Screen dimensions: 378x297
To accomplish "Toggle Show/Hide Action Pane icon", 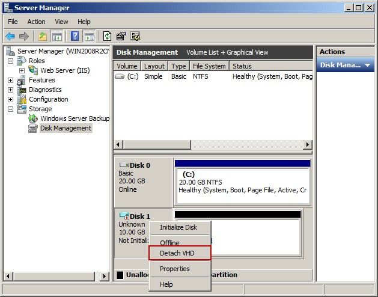I will 90,37.
